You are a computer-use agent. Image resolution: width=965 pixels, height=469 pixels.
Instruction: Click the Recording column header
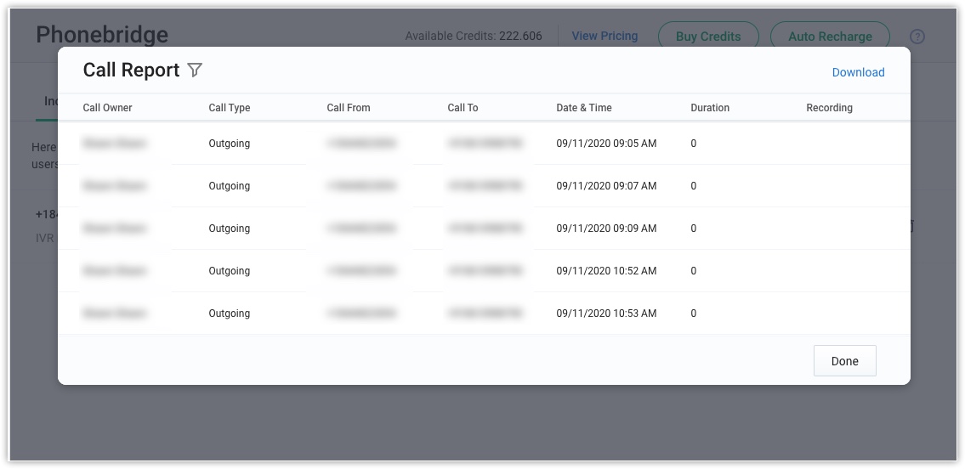coord(829,108)
